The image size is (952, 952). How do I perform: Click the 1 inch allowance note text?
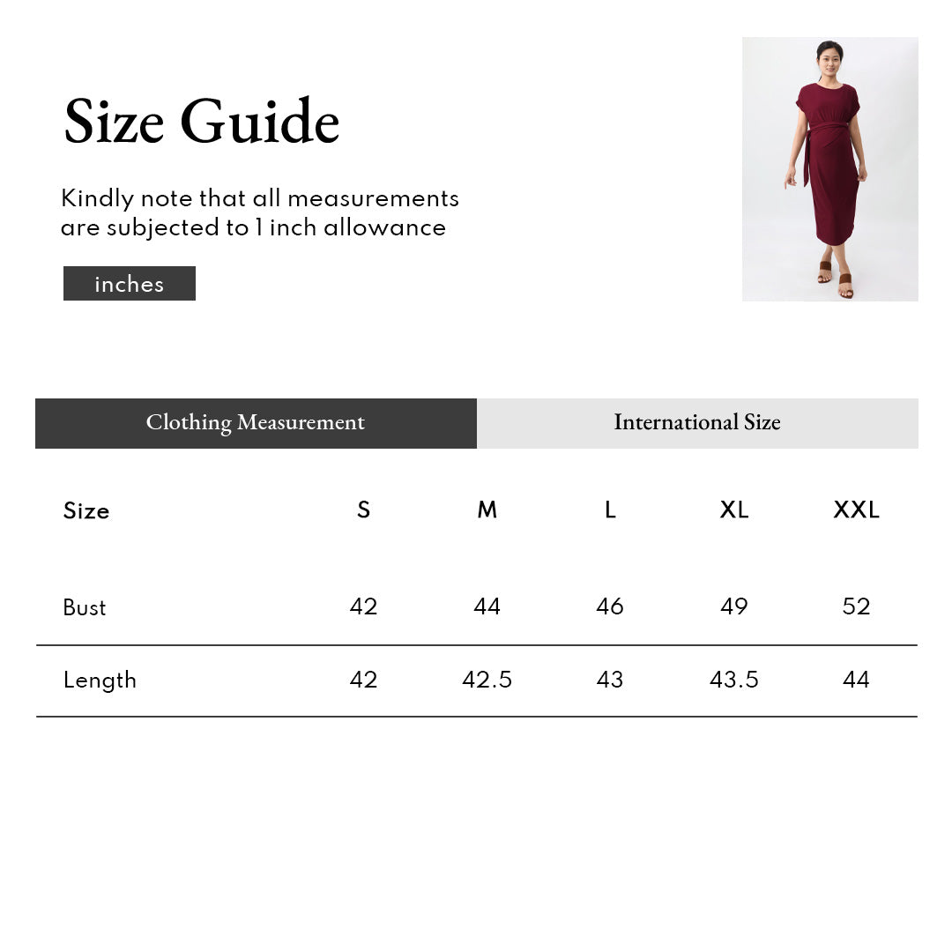[x=260, y=212]
